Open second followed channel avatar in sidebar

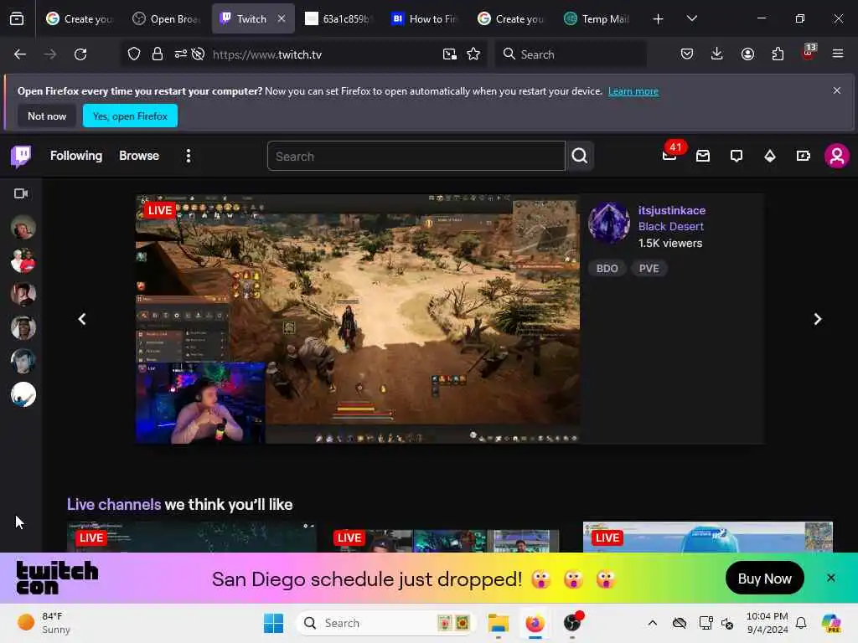(23, 261)
